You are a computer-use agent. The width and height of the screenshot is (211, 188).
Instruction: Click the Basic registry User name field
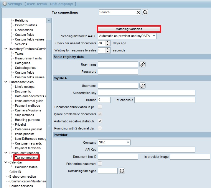click(118, 64)
